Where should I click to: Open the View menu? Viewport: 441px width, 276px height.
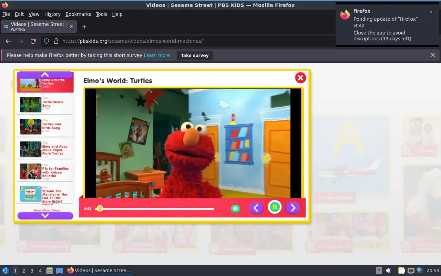point(34,14)
